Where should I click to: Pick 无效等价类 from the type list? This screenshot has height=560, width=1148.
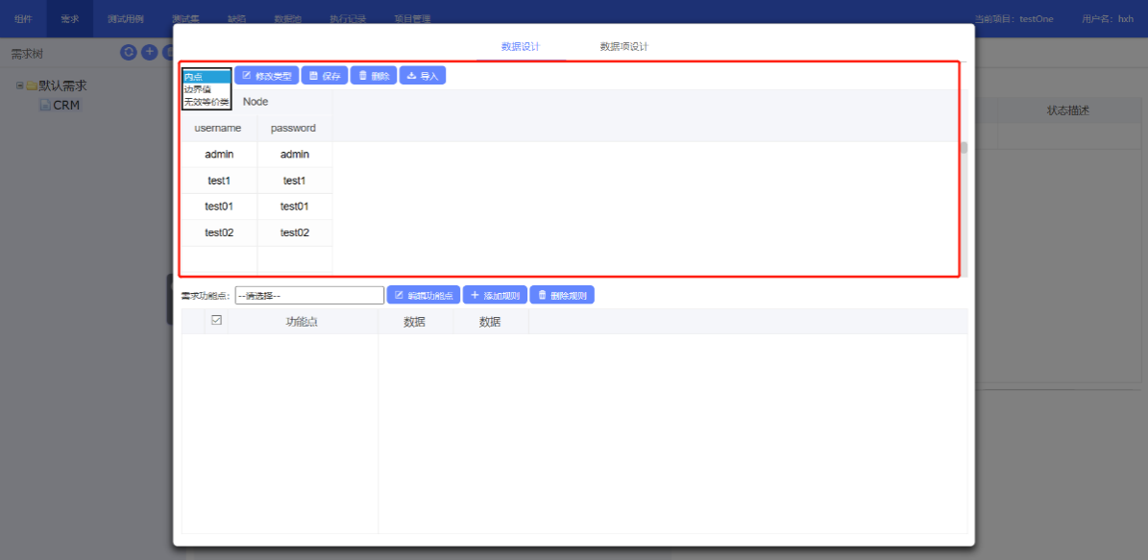coord(206,102)
